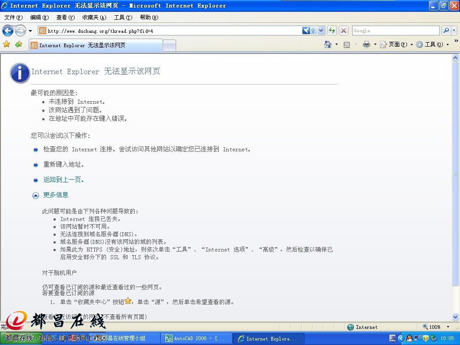
Task: Open the 帮助(H) menu
Action: coord(149,18)
